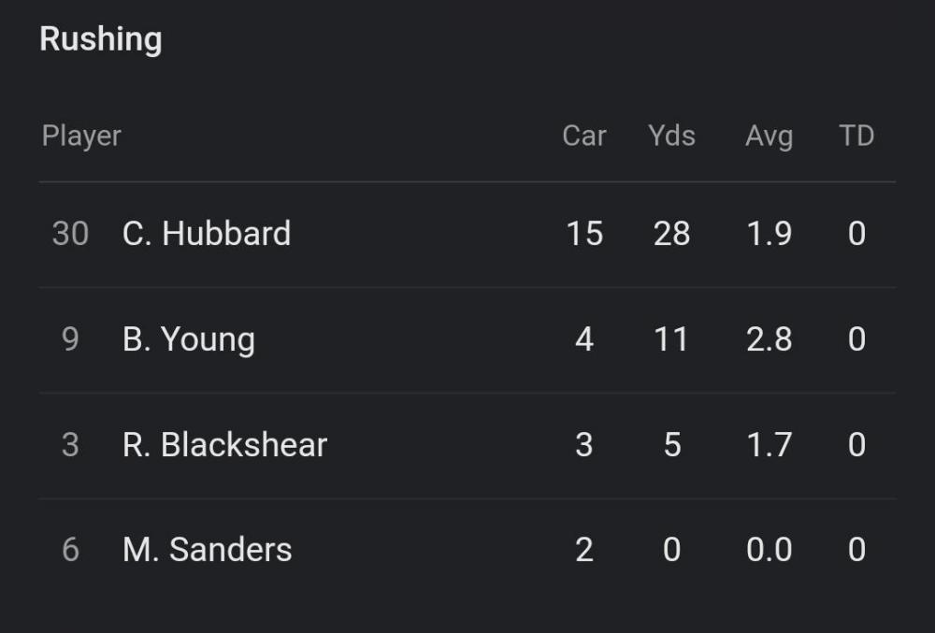Click jersey number 30 beside Hubbard
The height and width of the screenshot is (633, 935).
point(70,233)
